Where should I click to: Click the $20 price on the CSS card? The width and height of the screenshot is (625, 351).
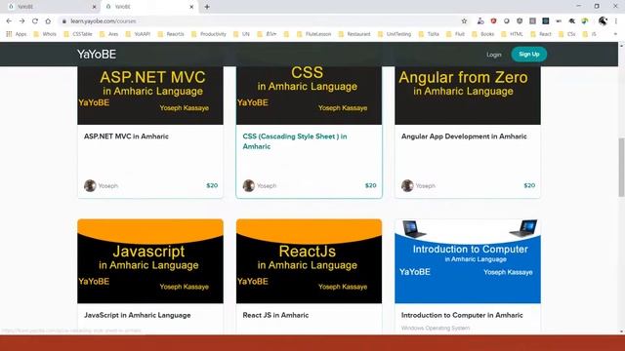tap(371, 185)
